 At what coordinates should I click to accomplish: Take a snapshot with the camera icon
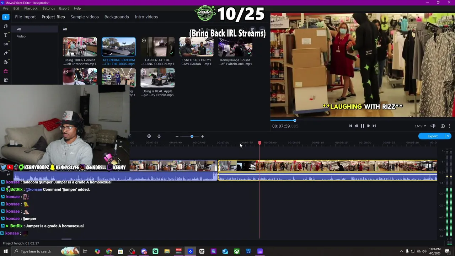tap(443, 126)
